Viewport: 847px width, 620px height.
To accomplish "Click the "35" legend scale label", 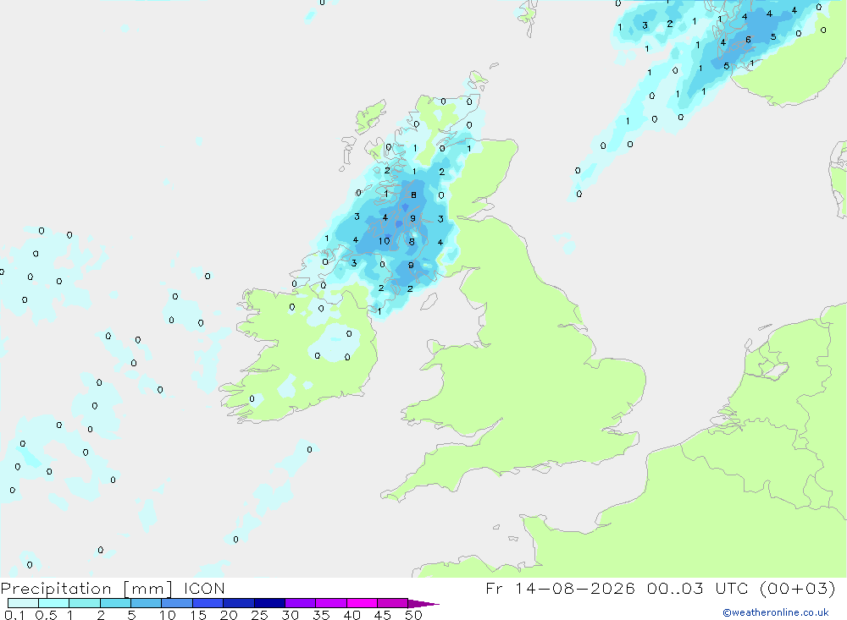I will pyautogui.click(x=321, y=615).
